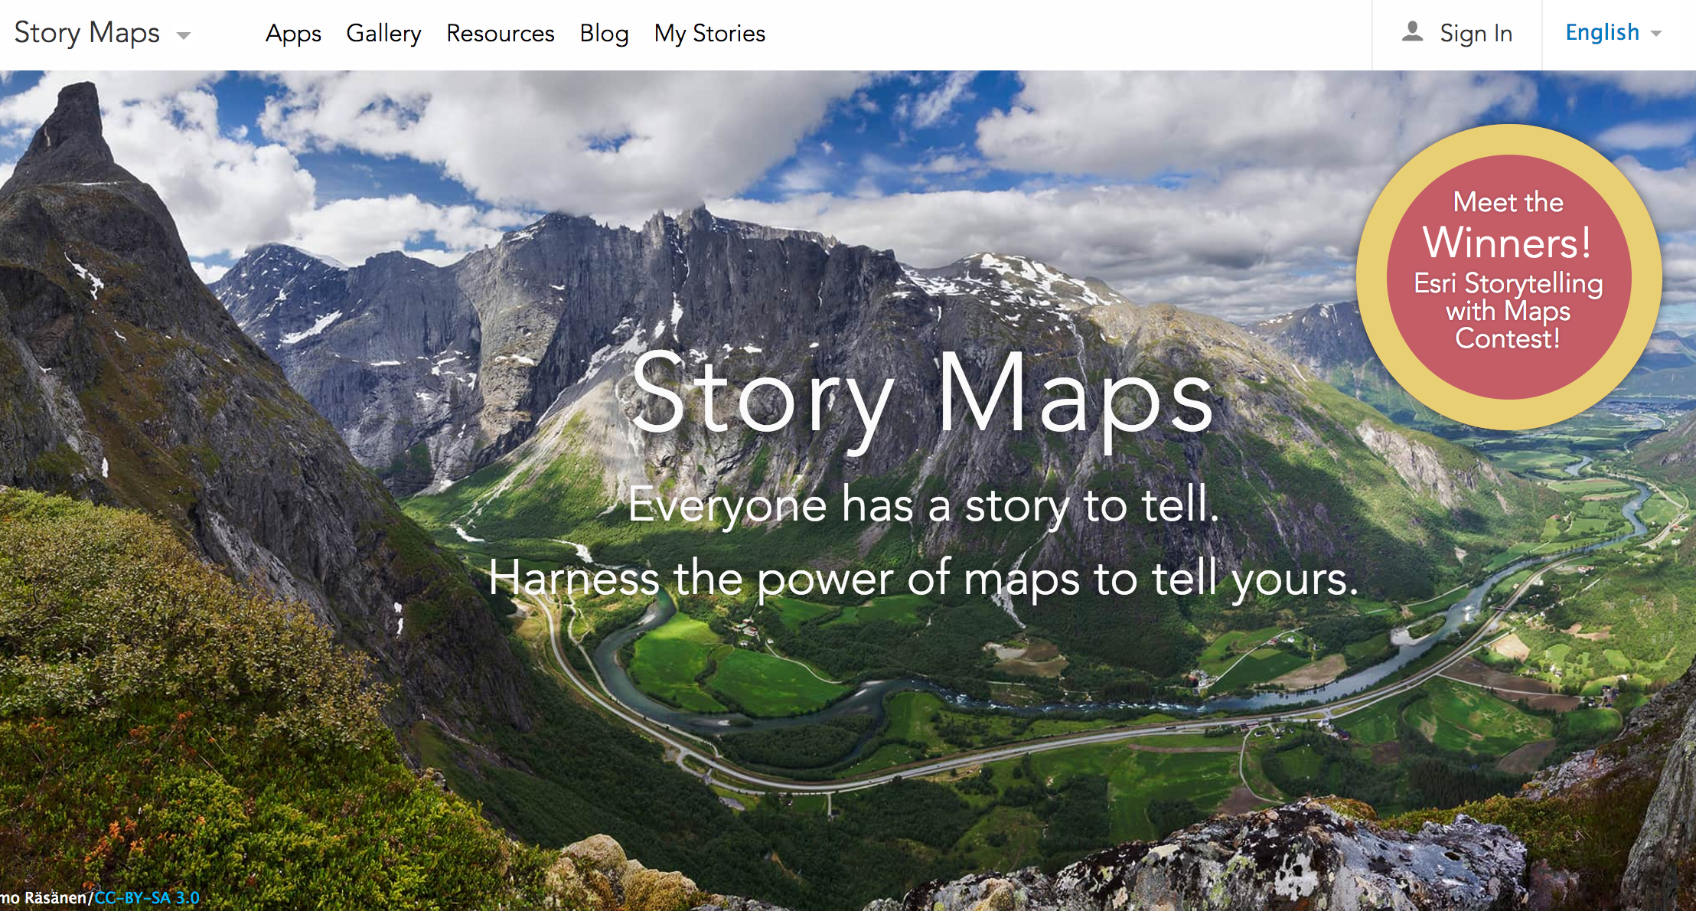Click the person icon beside Sign In
Viewport: 1696px width, 911px height.
[1412, 32]
